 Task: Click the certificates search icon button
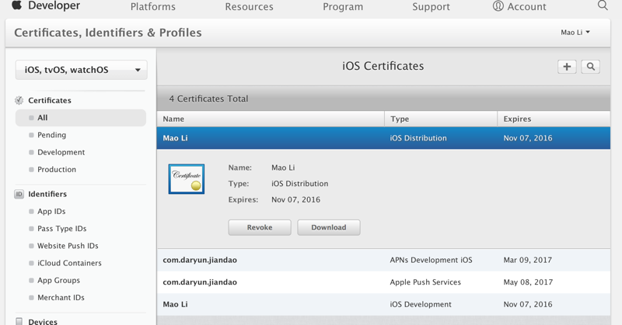pyautogui.click(x=591, y=67)
